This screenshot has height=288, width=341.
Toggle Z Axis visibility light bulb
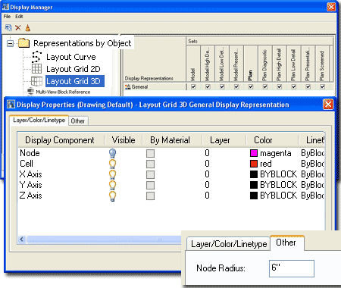[x=112, y=196]
